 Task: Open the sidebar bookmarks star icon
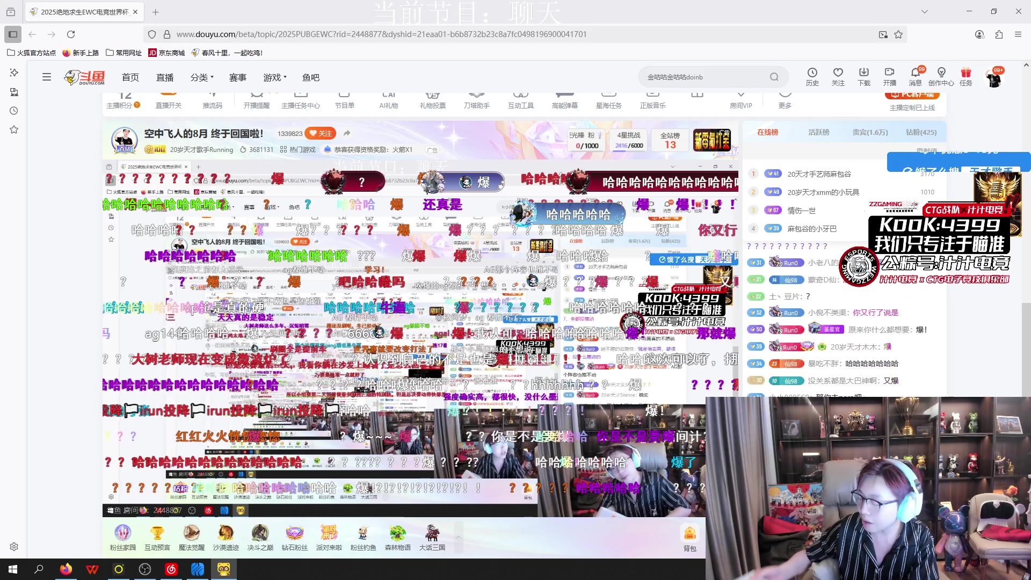tap(14, 129)
